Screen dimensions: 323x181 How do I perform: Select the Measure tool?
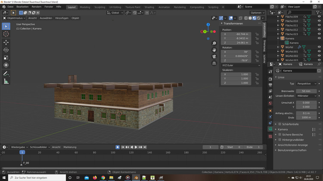(x=6, y=81)
